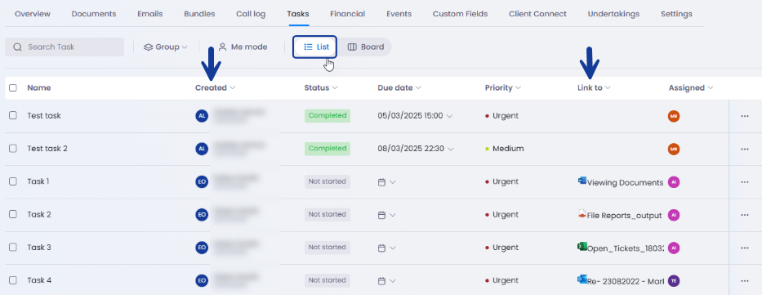The image size is (762, 295).
Task: Switch to the Financial tab
Action: coord(347,14)
